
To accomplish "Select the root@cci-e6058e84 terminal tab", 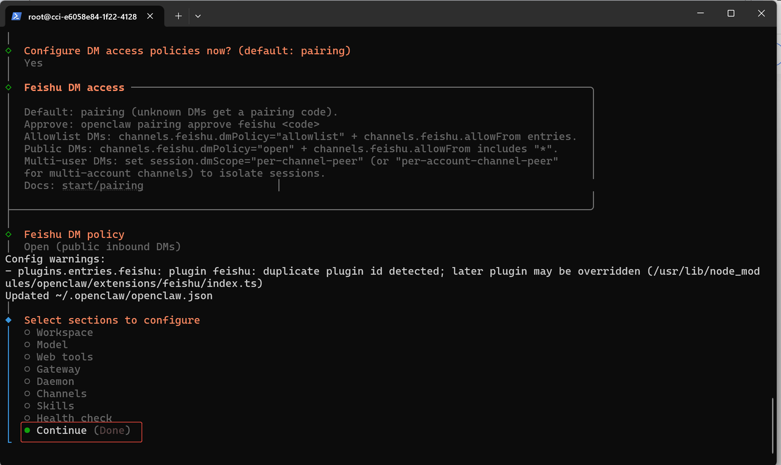I will point(85,16).
